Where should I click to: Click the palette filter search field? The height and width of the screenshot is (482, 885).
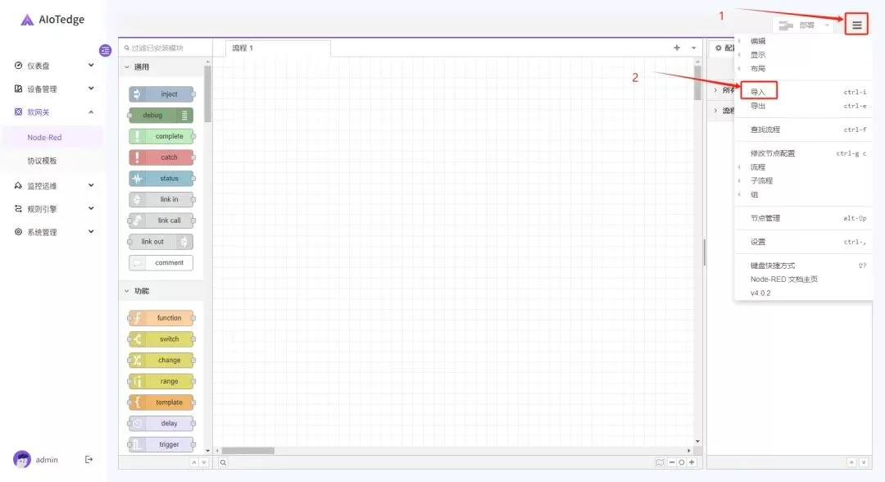[168, 48]
